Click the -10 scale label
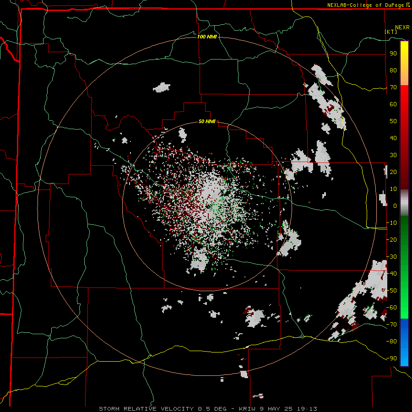This screenshot has height=412, width=412. click(392, 223)
